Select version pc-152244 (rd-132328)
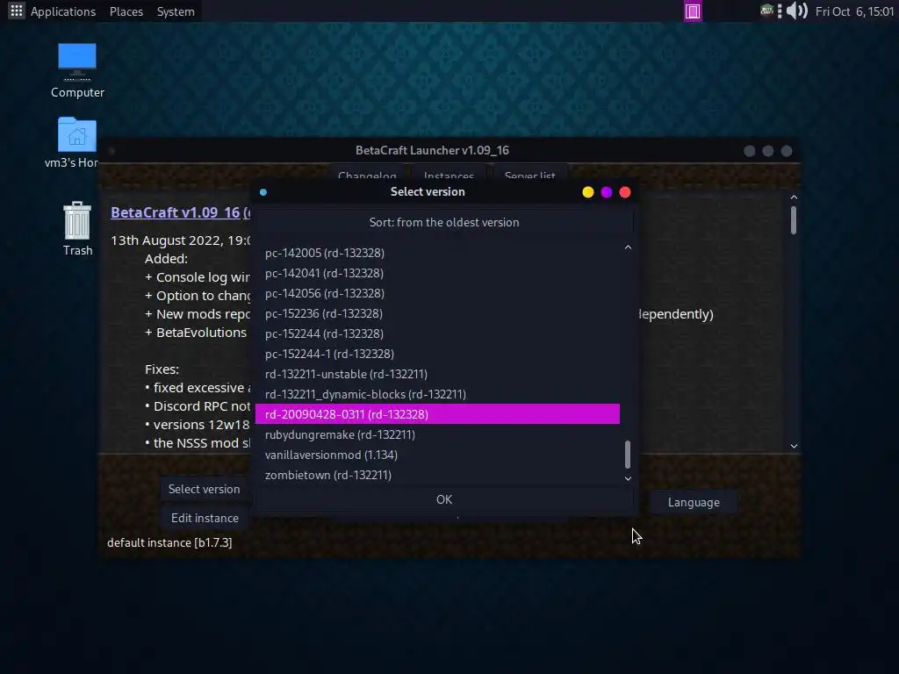This screenshot has width=899, height=674. point(437,333)
